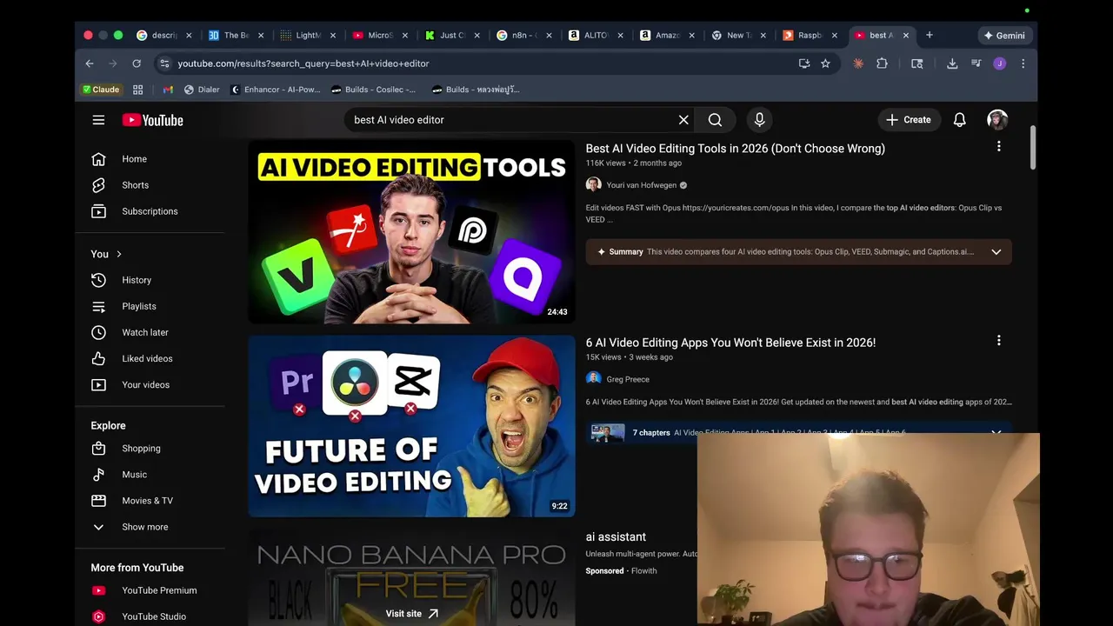Open the apps grid bookmark icon
Viewport: 1113px width, 626px height.
tap(137, 90)
